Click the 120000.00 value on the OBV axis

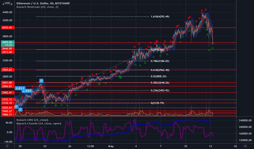(x=245, y=140)
